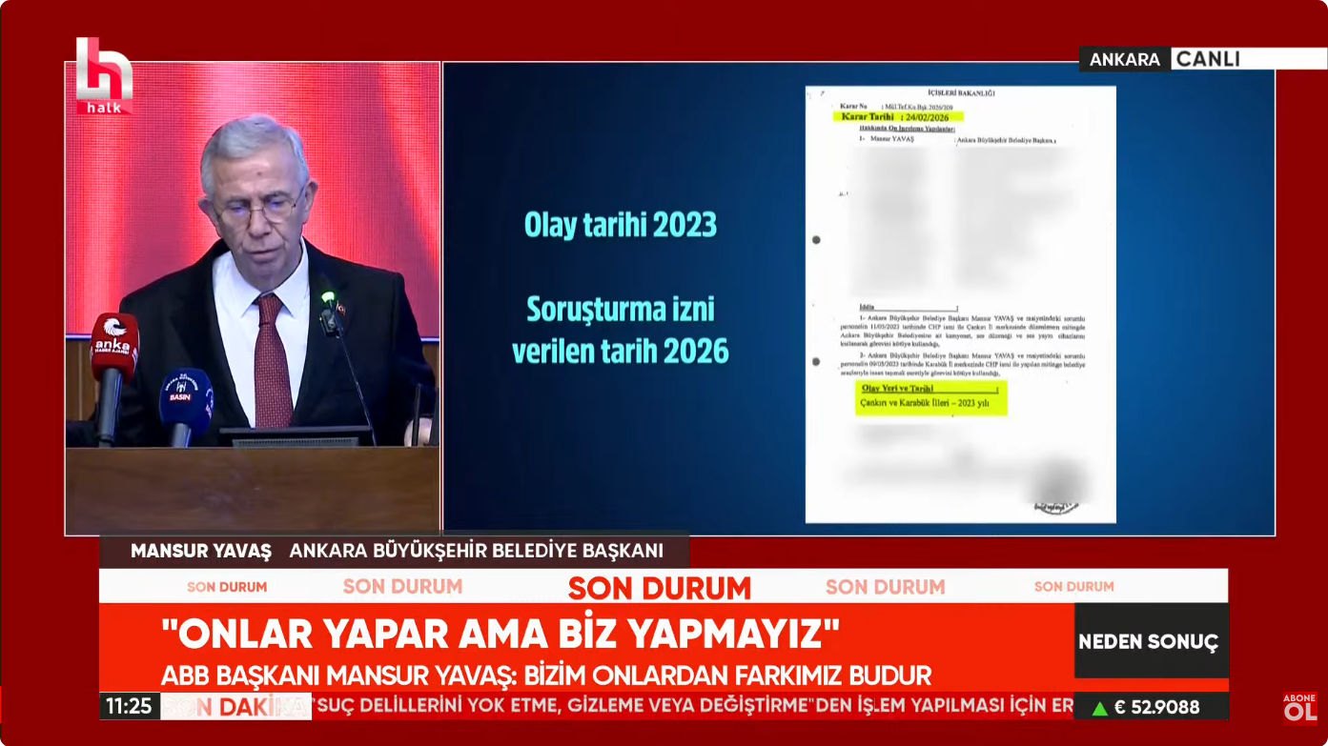The image size is (1328, 746).
Task: Open the NEDEN SONUÇ panel
Action: point(1151,641)
